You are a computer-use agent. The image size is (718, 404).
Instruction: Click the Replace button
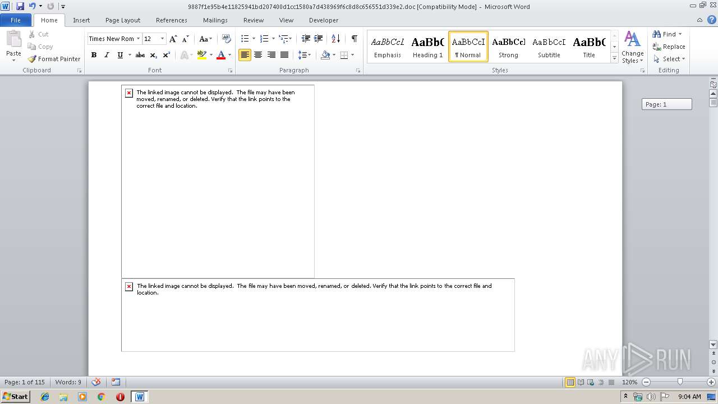669,47
